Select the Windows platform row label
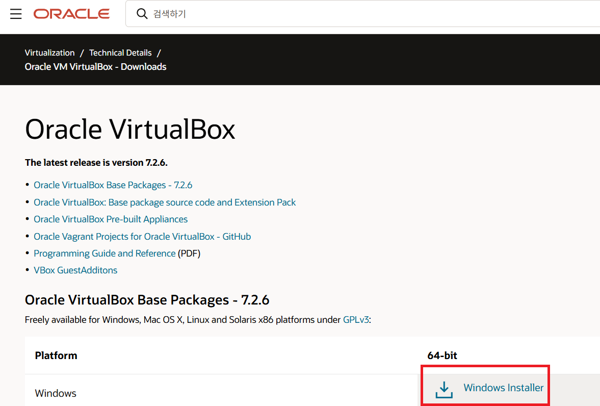The image size is (600, 406). [56, 393]
